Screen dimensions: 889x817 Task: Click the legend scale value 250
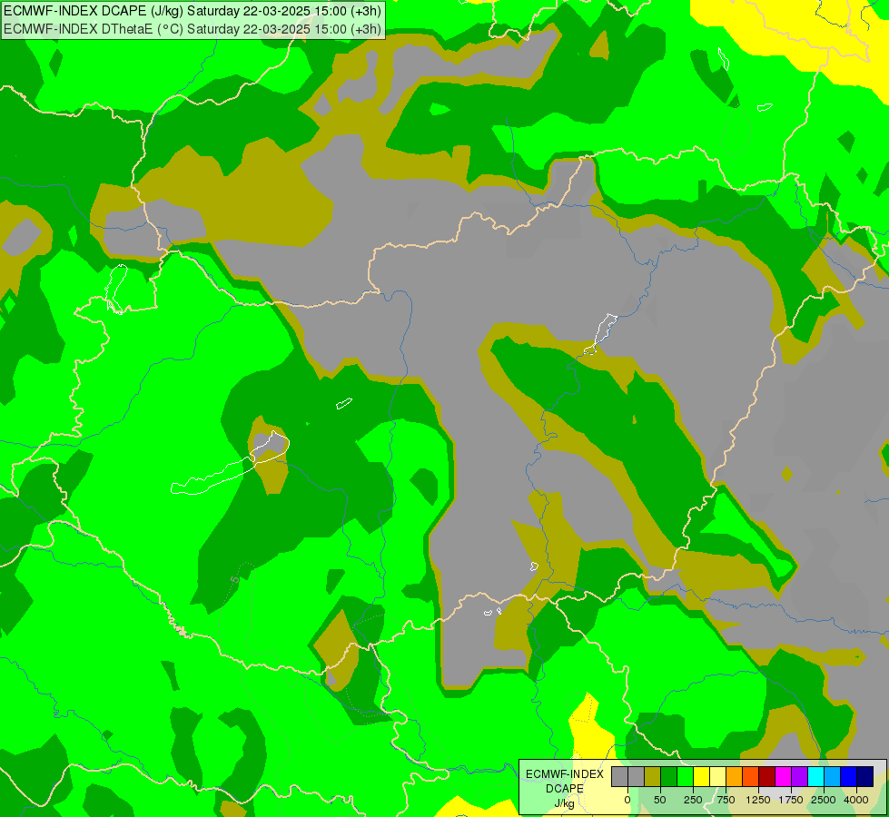point(693,800)
